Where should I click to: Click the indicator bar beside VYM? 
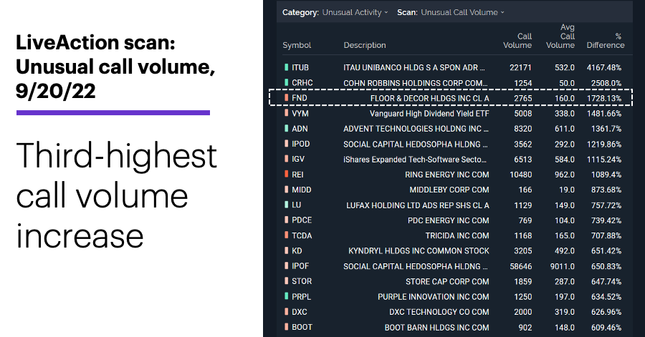286,113
